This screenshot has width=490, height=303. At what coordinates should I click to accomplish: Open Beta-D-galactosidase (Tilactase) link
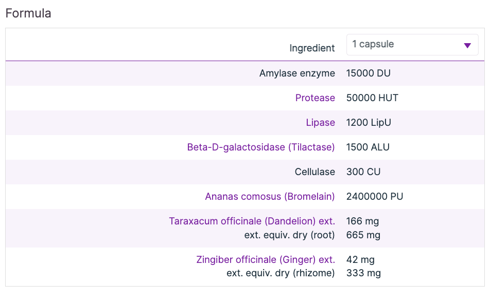pos(261,147)
